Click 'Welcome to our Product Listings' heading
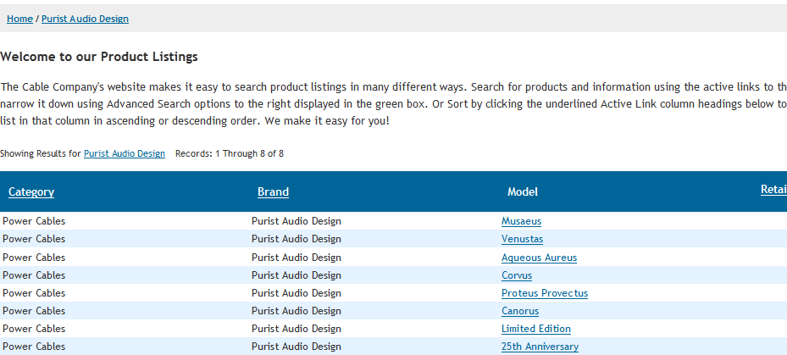This screenshot has height=355, width=787. pos(99,57)
